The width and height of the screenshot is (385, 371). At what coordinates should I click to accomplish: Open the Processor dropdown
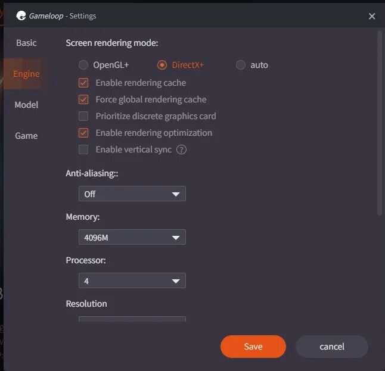click(x=132, y=280)
